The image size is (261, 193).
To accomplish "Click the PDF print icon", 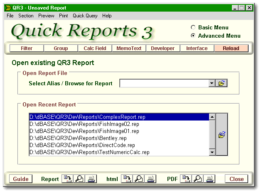I will point(209,179).
